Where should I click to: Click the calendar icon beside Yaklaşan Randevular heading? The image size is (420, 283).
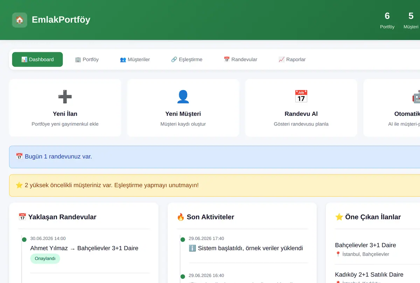coord(22,217)
